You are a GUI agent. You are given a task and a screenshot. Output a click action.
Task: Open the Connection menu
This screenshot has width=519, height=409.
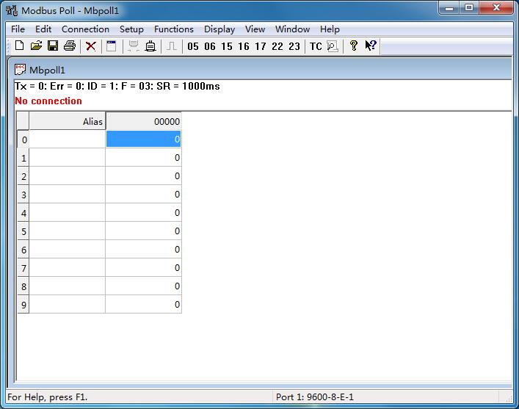click(x=85, y=29)
